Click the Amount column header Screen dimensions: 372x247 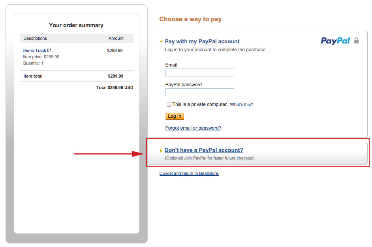click(116, 38)
